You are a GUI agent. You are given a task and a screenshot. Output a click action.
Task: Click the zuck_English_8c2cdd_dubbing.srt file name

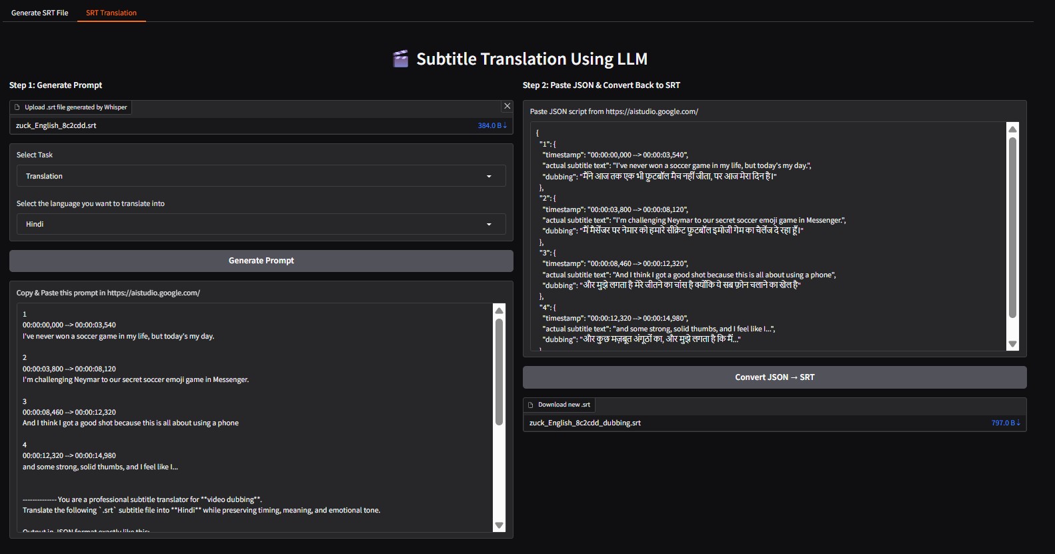click(585, 423)
